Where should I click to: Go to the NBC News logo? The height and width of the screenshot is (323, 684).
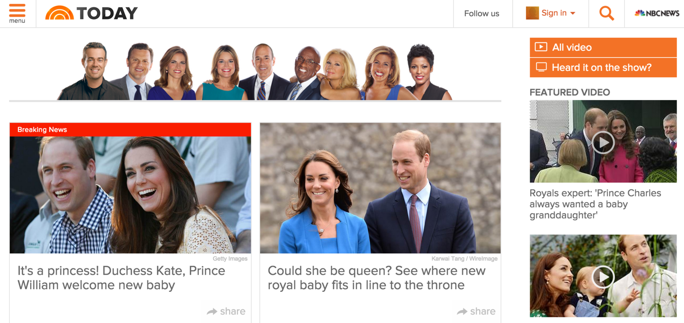pyautogui.click(x=657, y=13)
